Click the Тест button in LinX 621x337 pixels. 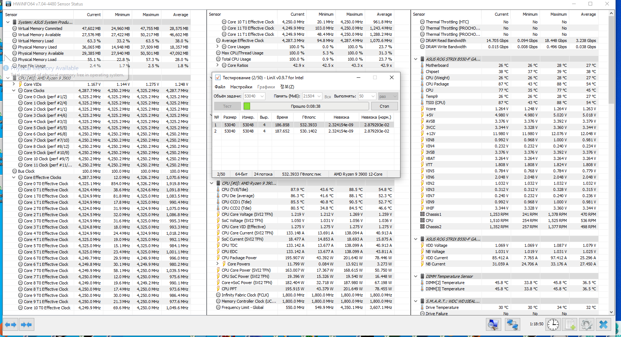pyautogui.click(x=227, y=106)
